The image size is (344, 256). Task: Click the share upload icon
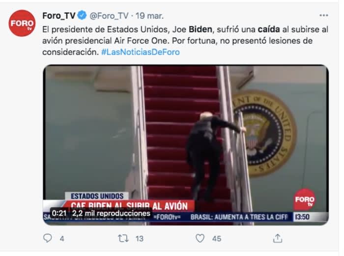pos(278,238)
